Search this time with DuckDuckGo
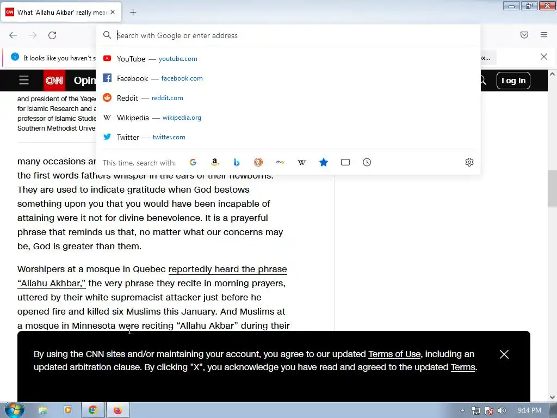Image resolution: width=557 pixels, height=418 pixels. [258, 162]
